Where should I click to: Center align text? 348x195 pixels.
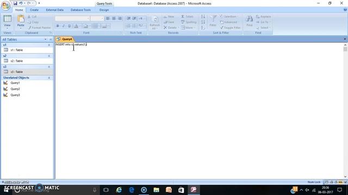pyautogui.click(x=114, y=18)
